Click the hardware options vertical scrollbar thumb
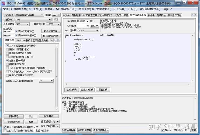 [x=57, y=77]
